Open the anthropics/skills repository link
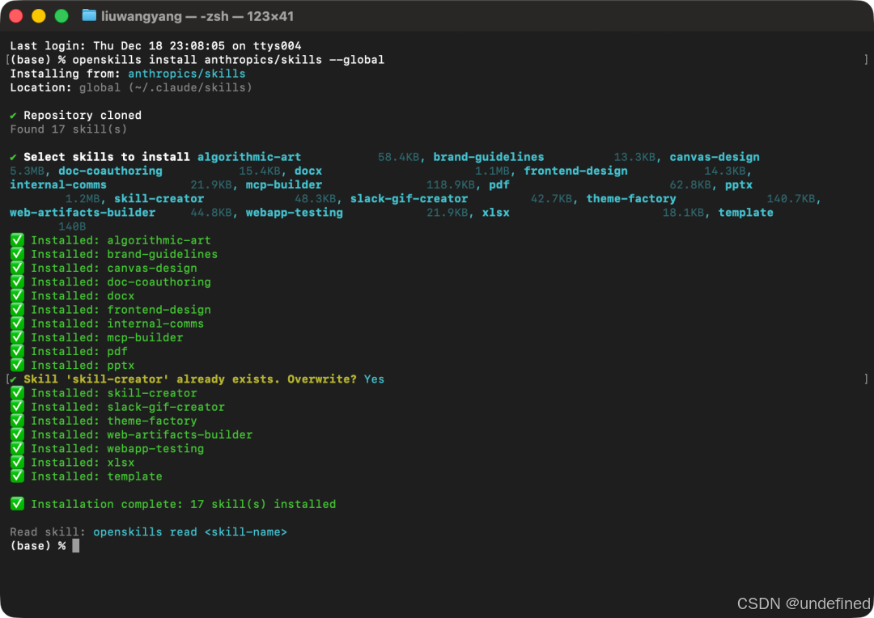Screen dimensions: 874x618 pyautogui.click(x=187, y=73)
